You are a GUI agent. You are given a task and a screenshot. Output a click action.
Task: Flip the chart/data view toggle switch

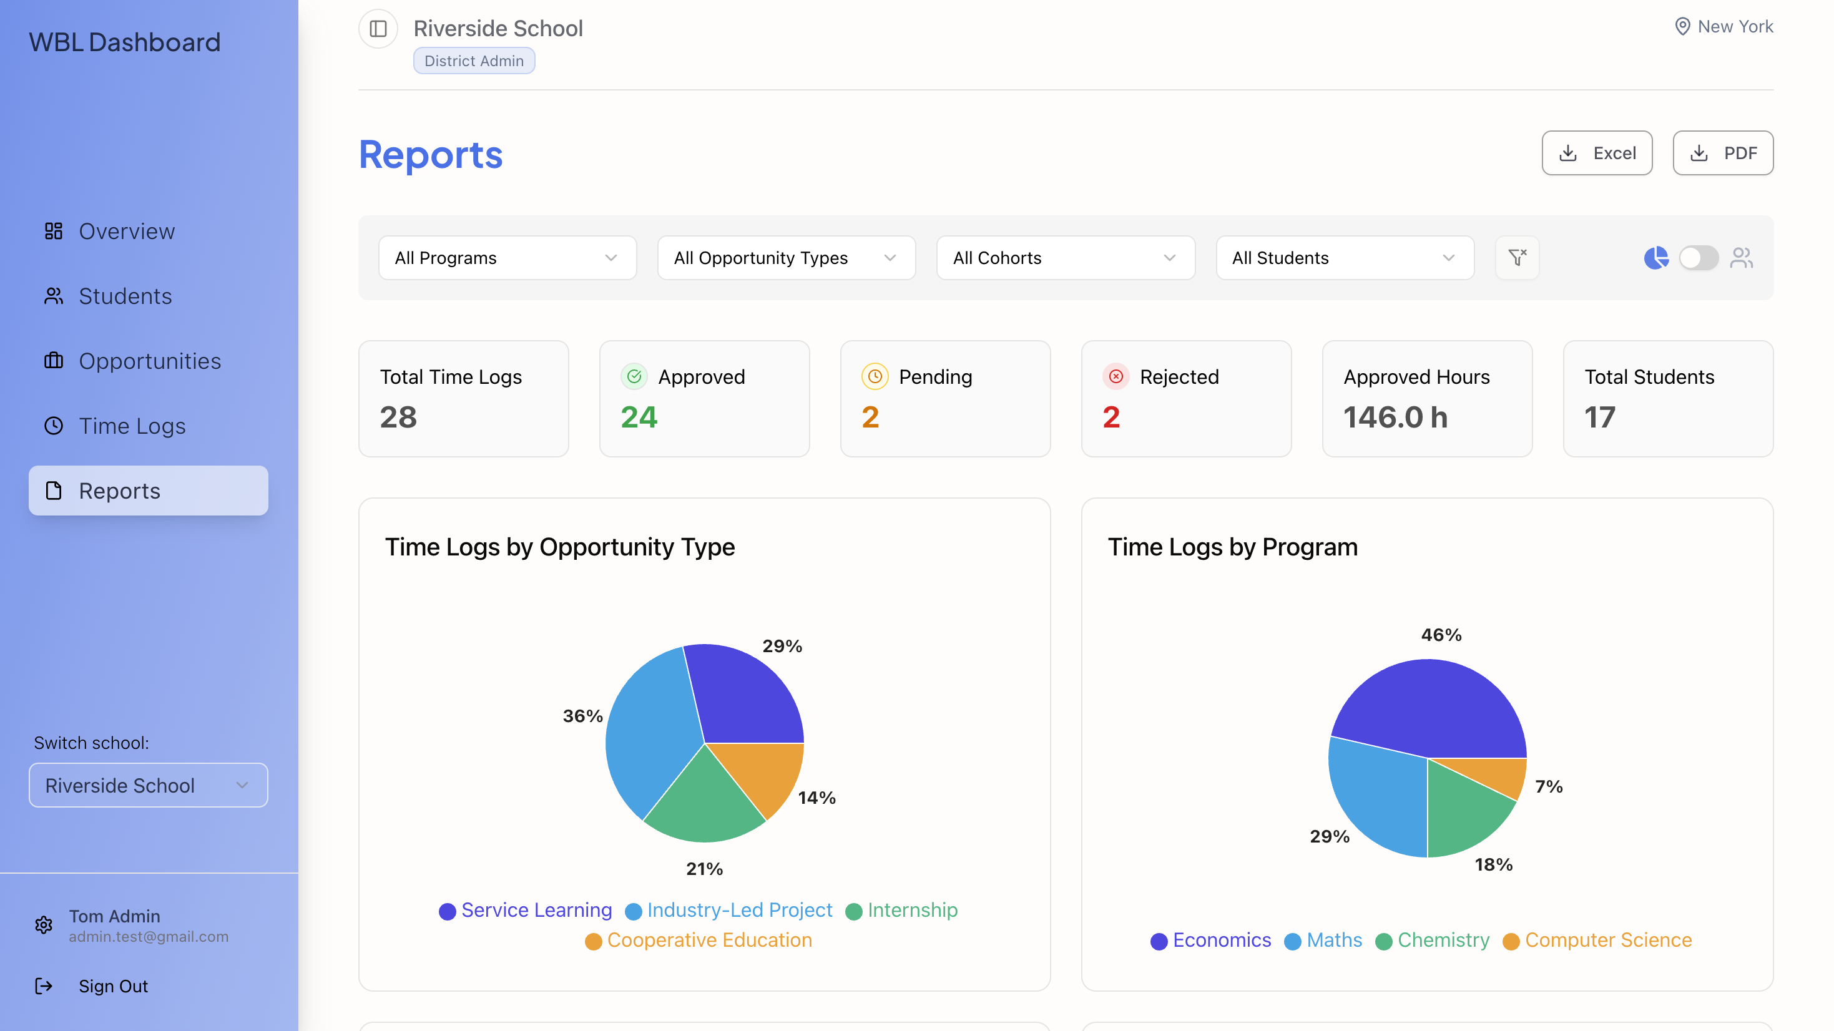[x=1699, y=258]
